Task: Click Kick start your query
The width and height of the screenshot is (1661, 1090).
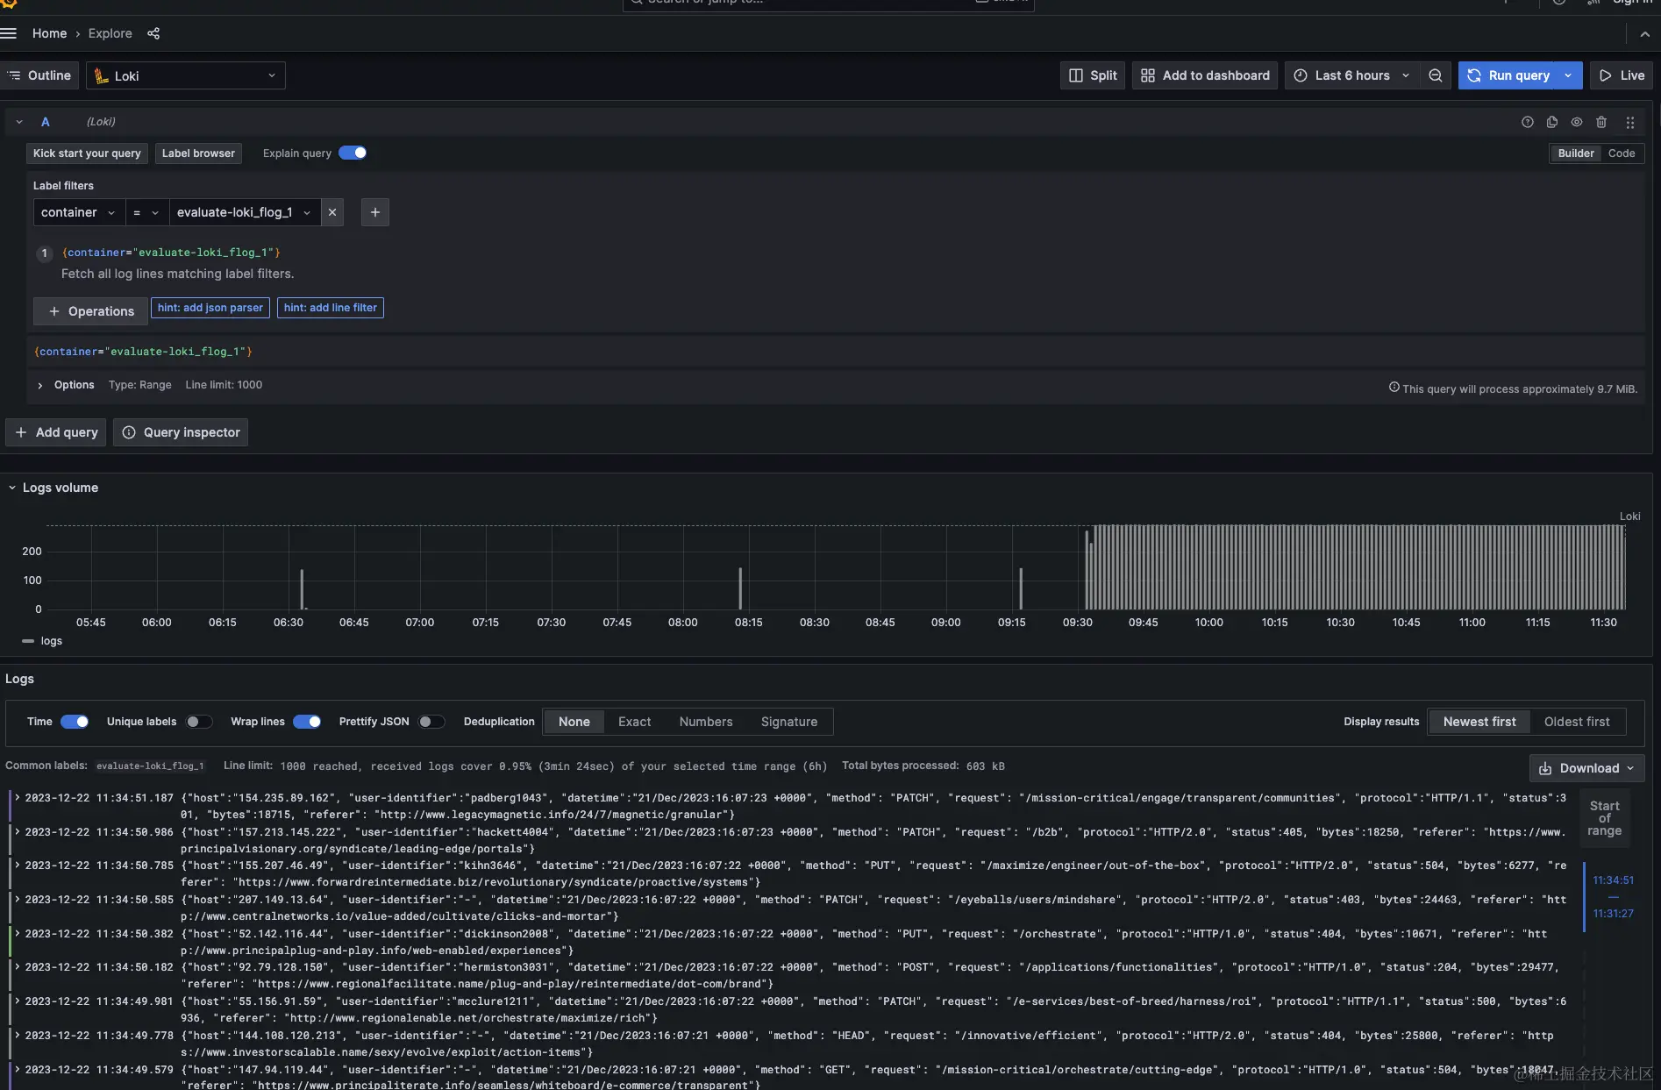Action: point(87,153)
